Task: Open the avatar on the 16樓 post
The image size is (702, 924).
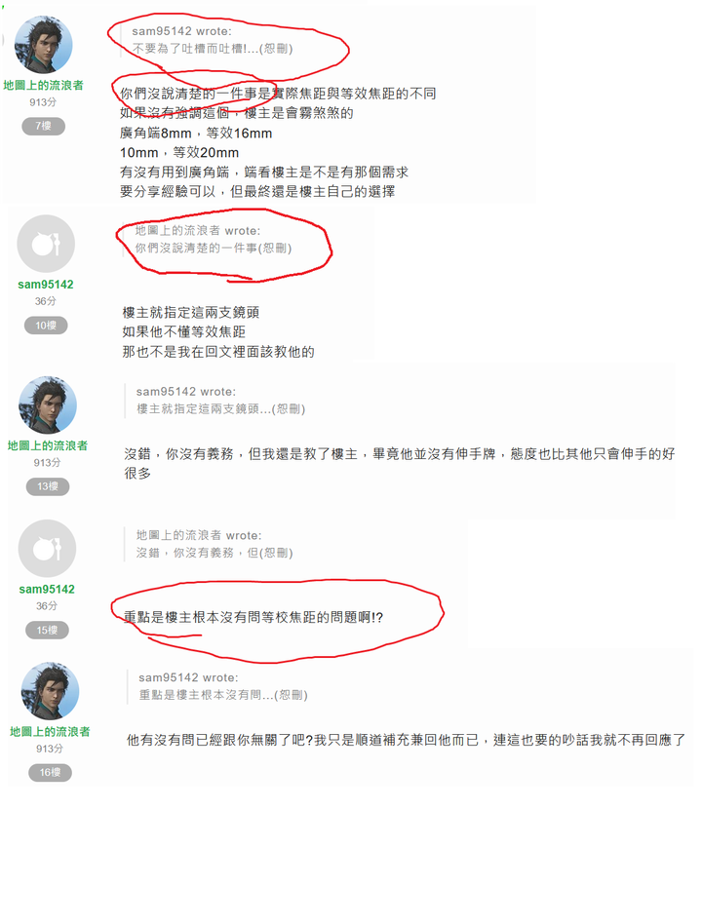Action: [50, 691]
